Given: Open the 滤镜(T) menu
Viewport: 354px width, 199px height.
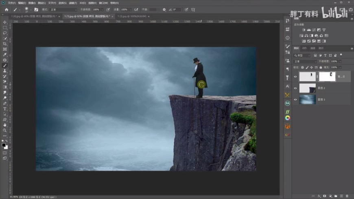Looking at the screenshot, I should 73,3.
